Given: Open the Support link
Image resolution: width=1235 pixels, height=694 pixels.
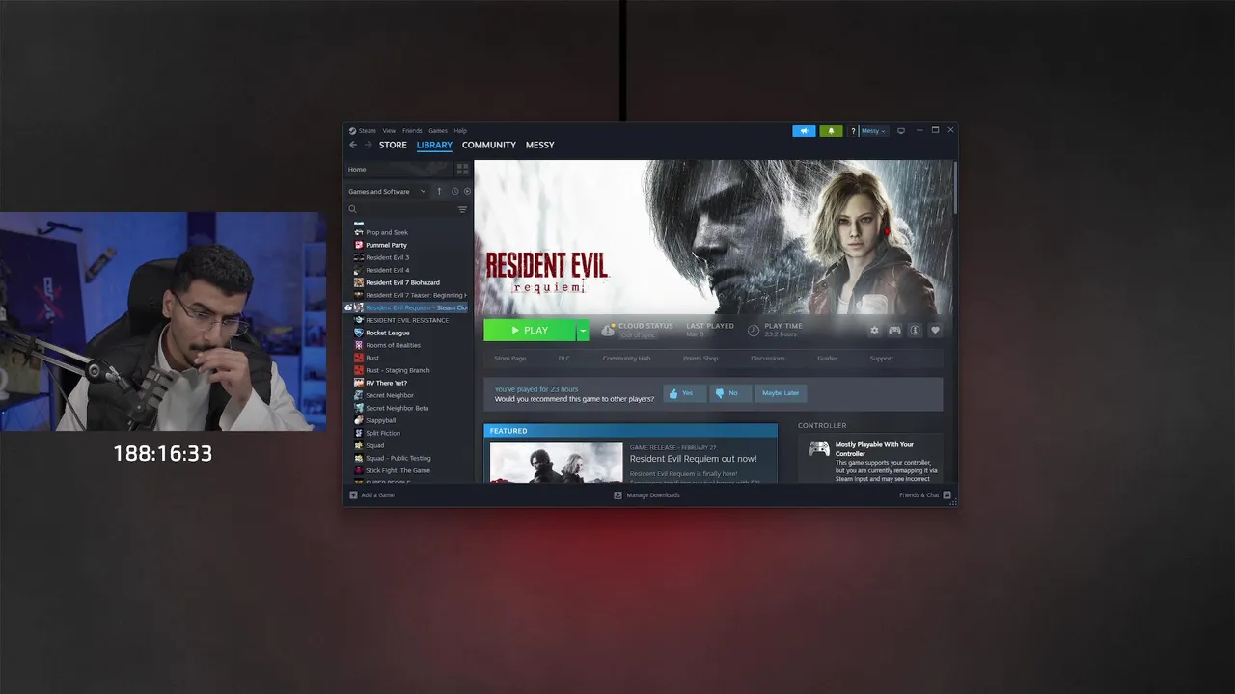Looking at the screenshot, I should (882, 359).
